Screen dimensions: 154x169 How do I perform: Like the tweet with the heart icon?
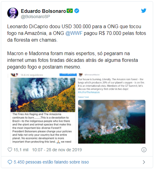[10, 150]
